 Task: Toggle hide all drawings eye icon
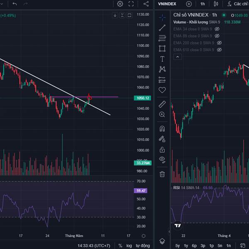pyautogui.click(x=162, y=160)
